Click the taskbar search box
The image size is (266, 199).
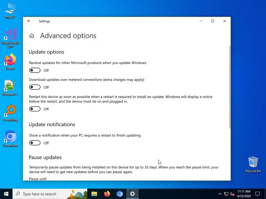(x=50, y=194)
